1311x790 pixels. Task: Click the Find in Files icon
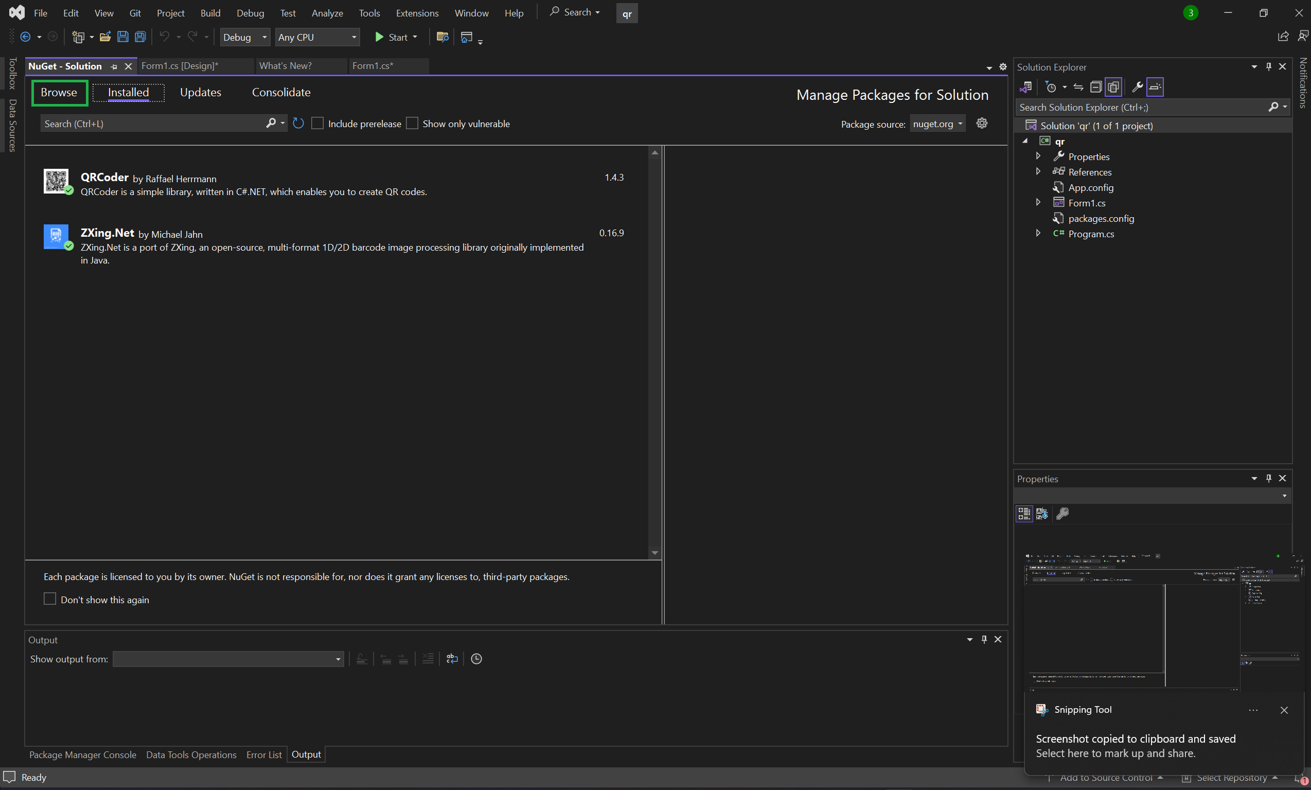442,37
